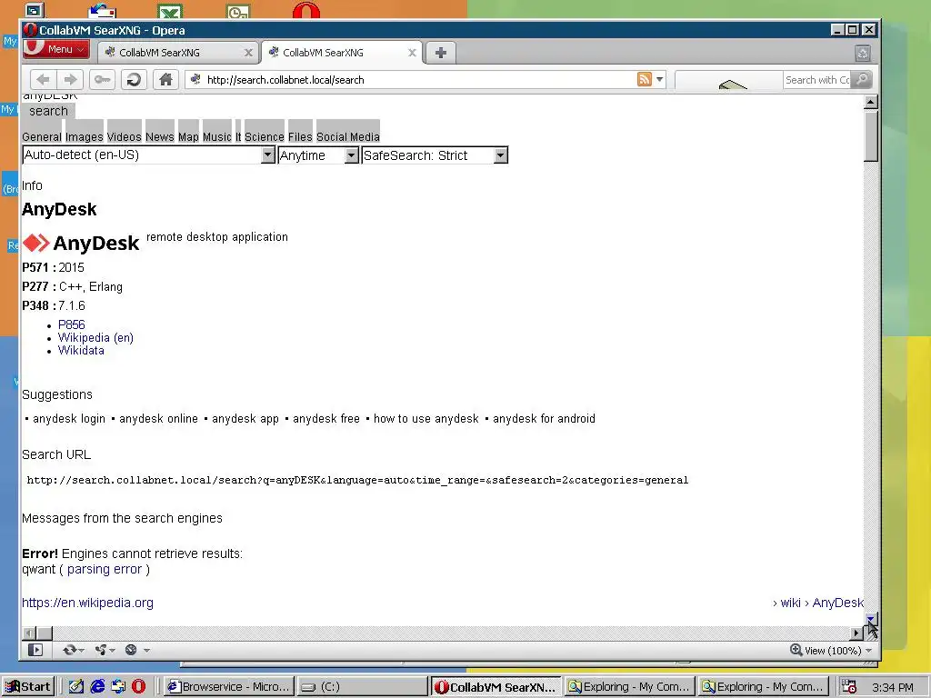Open the SafeSearch: Strict dropdown
Image resolution: width=931 pixels, height=698 pixels.
[x=435, y=155]
